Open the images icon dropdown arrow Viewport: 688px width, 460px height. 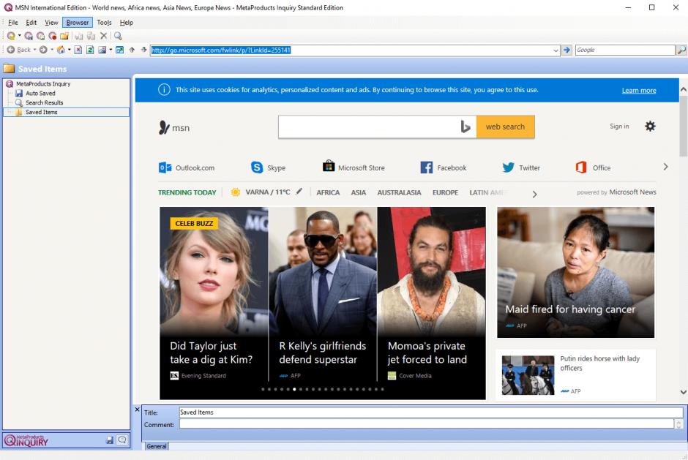pos(111,50)
